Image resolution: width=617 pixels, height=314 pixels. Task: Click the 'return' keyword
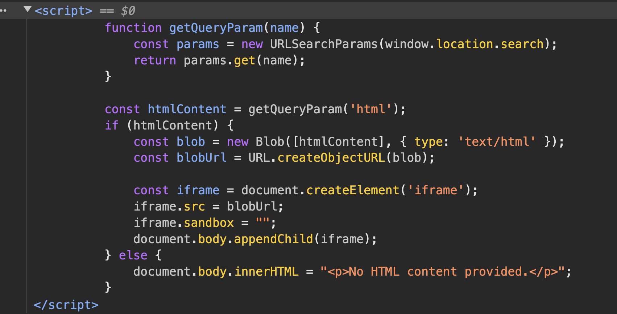(154, 60)
